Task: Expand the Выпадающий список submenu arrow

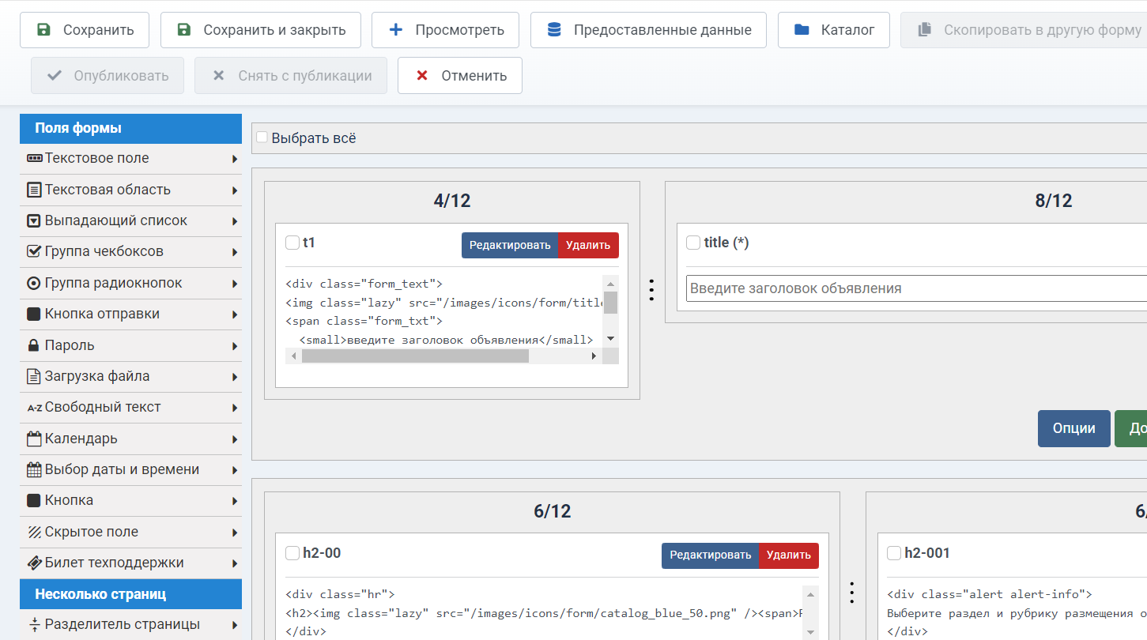Action: (x=235, y=221)
